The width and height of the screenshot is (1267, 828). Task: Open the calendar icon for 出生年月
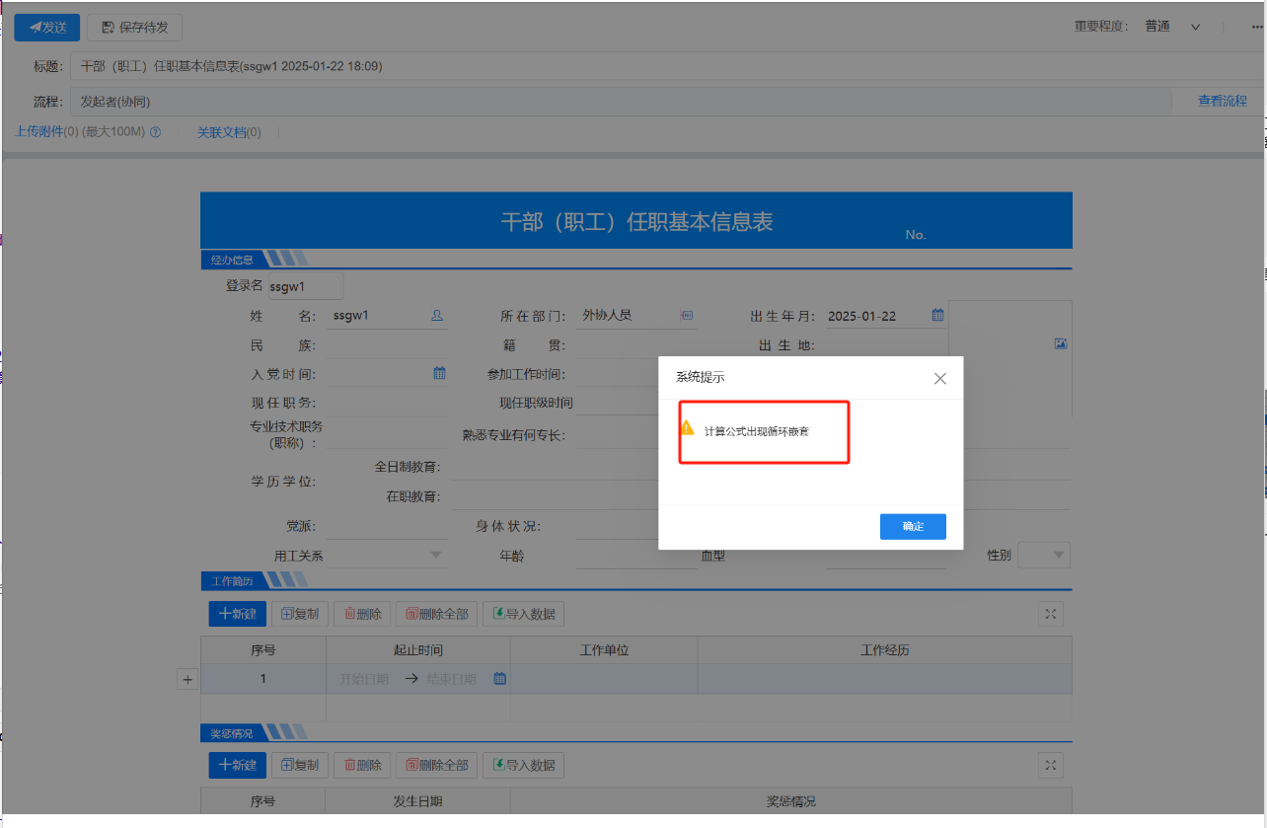point(937,316)
